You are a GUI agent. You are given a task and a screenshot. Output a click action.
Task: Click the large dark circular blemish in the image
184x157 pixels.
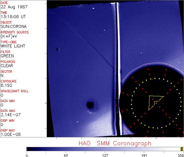(x=90, y=105)
